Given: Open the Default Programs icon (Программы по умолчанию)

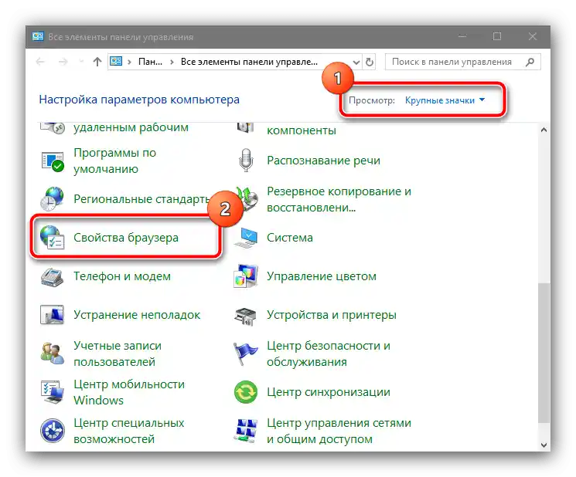Looking at the screenshot, I should tap(53, 161).
